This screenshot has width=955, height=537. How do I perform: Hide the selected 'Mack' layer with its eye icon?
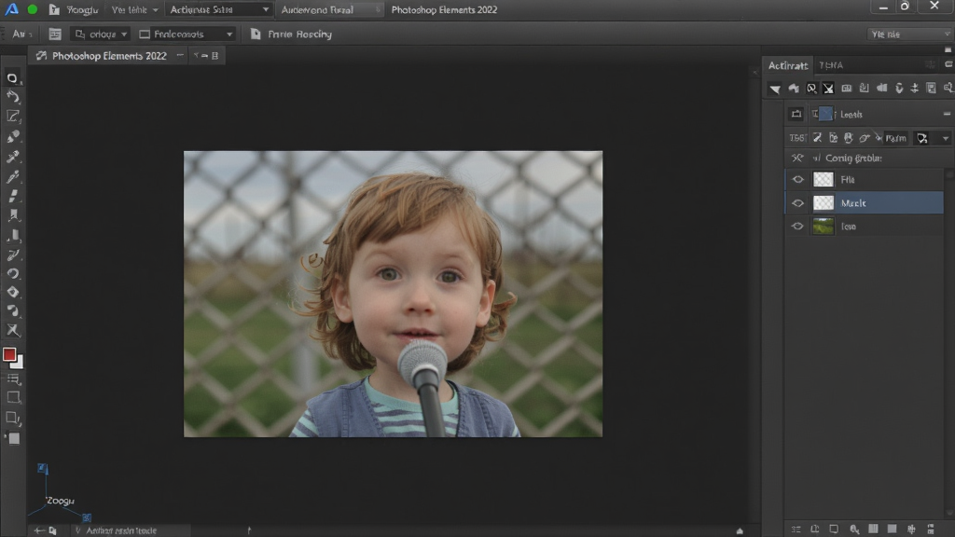[798, 203]
